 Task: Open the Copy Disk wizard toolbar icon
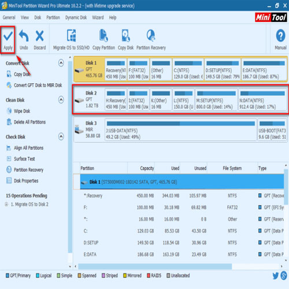pos(125,40)
